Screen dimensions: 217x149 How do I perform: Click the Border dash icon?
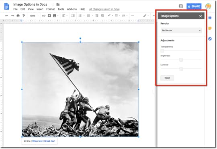click(x=124, y=16)
